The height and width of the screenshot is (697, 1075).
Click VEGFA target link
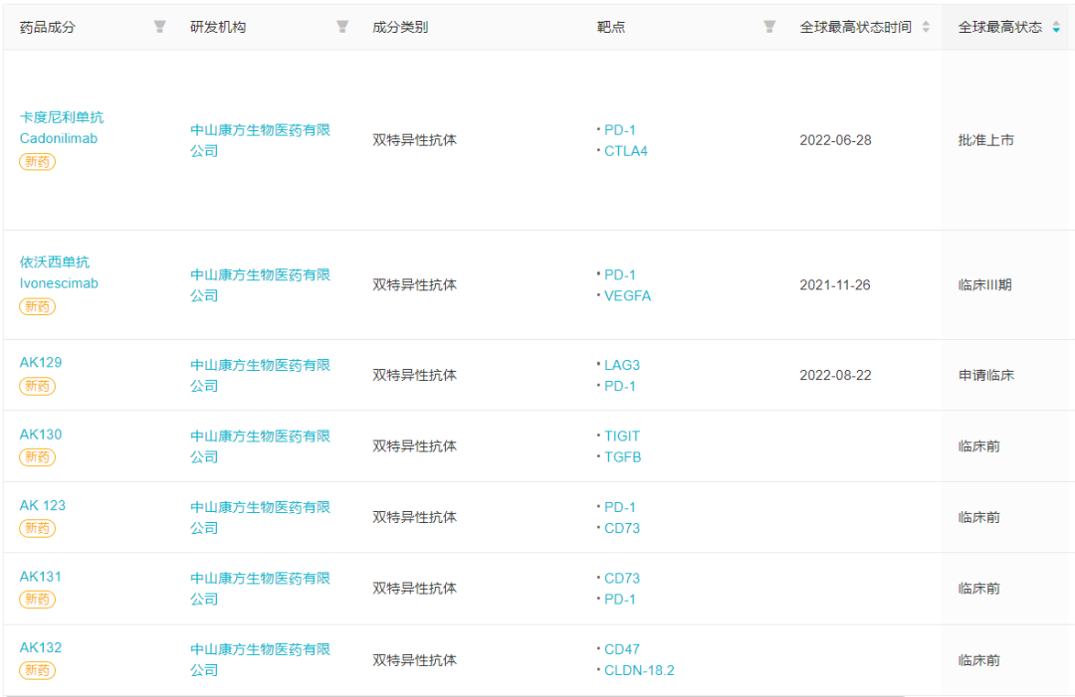coord(627,295)
